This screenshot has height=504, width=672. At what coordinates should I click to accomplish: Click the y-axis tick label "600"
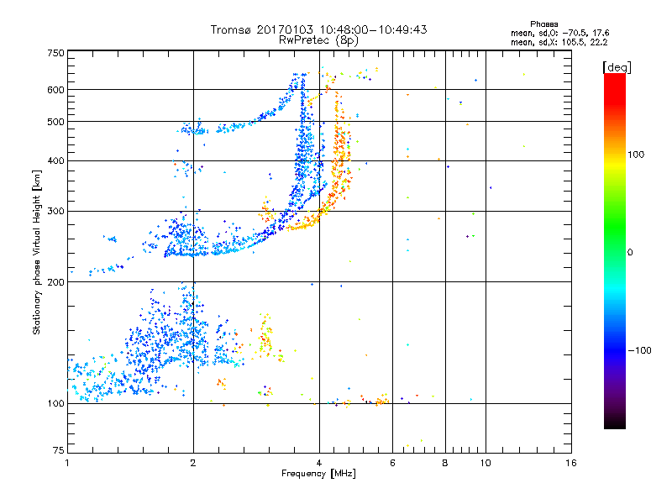[x=55, y=90]
